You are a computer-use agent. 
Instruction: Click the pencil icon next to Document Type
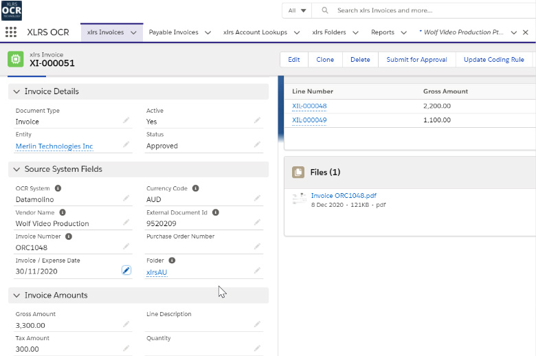click(x=126, y=121)
